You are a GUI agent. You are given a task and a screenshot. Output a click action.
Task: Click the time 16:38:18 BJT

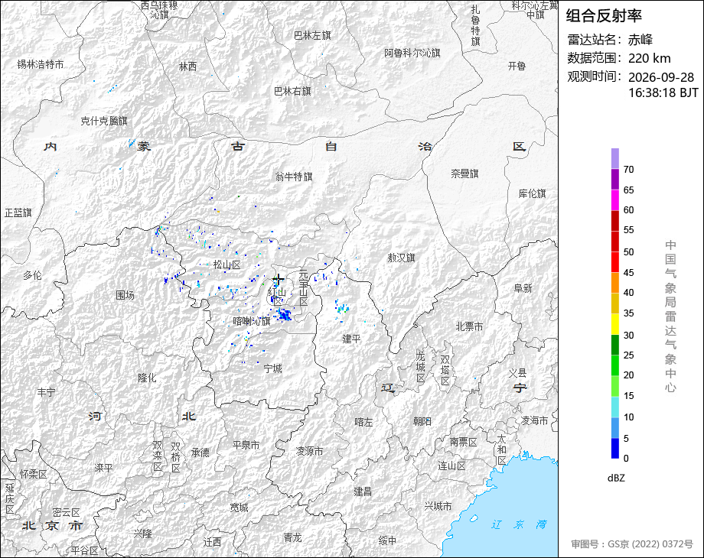(663, 92)
